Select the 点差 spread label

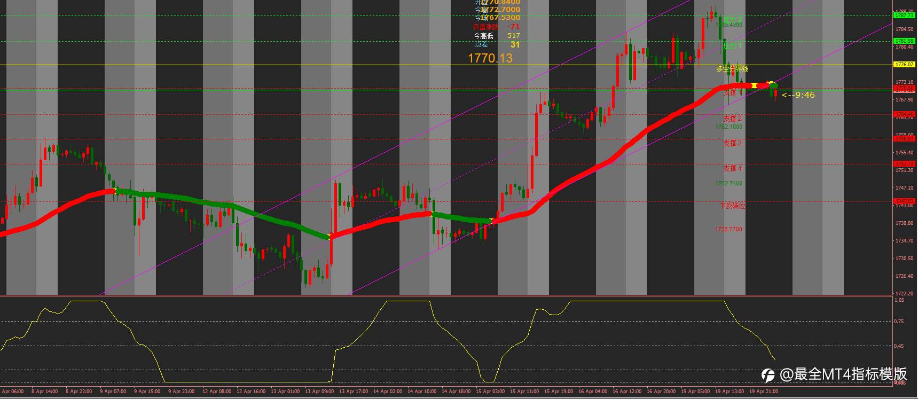coord(481,44)
